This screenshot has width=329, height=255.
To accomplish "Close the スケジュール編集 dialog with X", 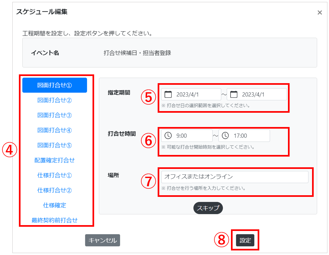I will 320,13.
